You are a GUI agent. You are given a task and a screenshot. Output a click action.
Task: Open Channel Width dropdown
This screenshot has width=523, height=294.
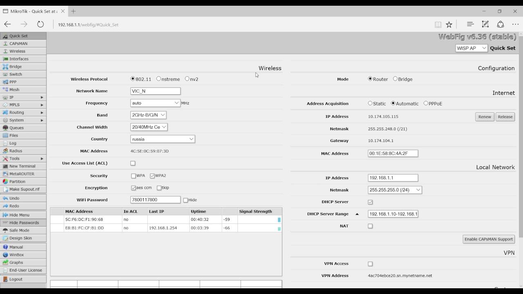[x=149, y=127]
